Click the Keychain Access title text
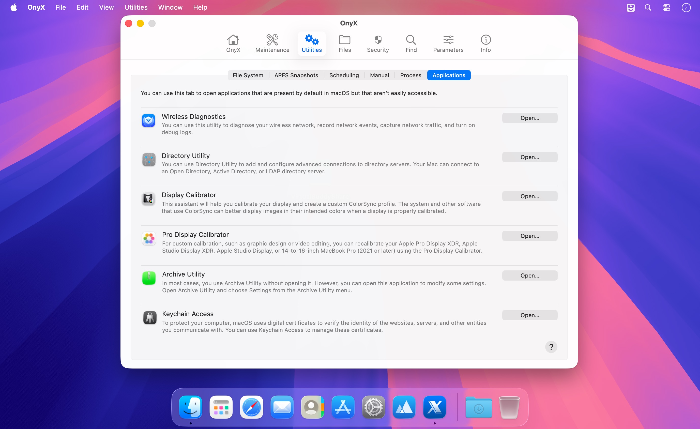 (188, 314)
